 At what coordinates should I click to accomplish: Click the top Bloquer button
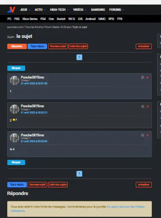[x=16, y=68]
